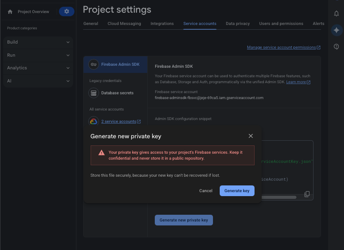Click the Generate key button

pyautogui.click(x=237, y=191)
